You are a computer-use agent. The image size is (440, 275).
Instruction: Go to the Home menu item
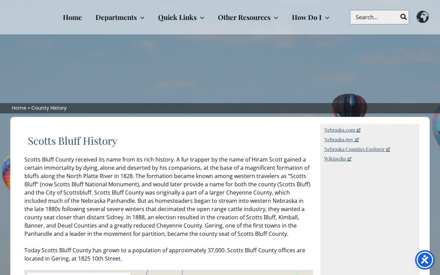(x=72, y=17)
